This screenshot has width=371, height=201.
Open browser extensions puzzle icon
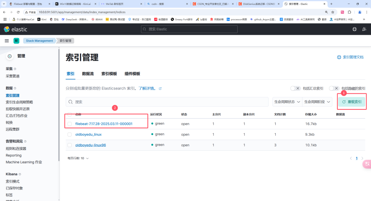coord(350,12)
